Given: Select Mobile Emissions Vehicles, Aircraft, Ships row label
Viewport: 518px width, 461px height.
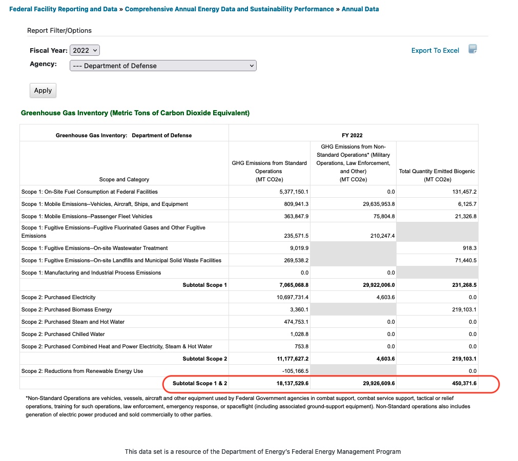Looking at the screenshot, I should tap(105, 204).
